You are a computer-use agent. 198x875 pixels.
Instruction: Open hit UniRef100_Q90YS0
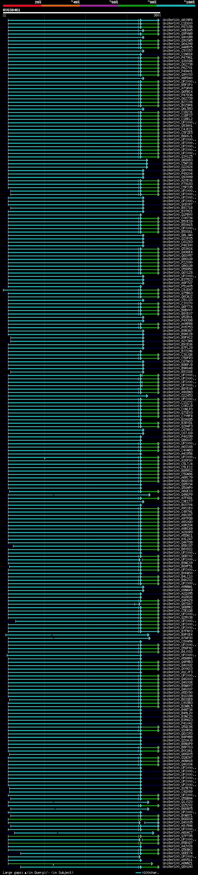click(178, 74)
